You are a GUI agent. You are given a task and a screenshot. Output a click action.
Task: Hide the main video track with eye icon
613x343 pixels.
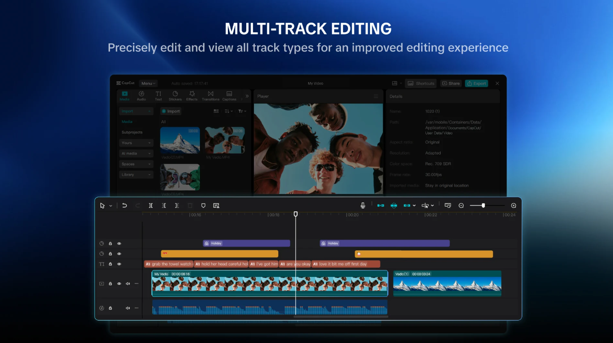(x=119, y=283)
